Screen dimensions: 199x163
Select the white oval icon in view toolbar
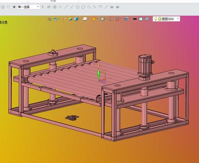(x=85, y=19)
